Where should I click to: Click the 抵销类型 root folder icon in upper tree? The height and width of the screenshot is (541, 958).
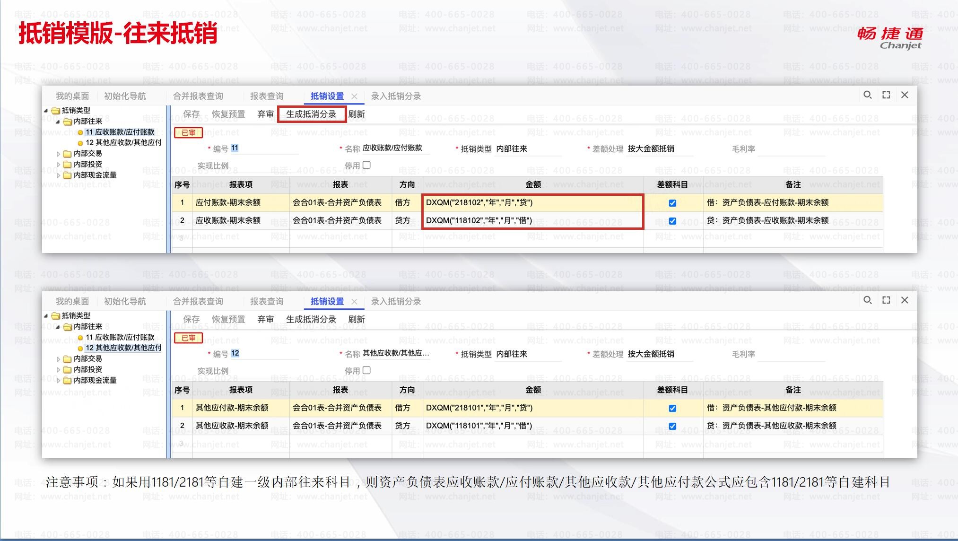click(x=56, y=111)
